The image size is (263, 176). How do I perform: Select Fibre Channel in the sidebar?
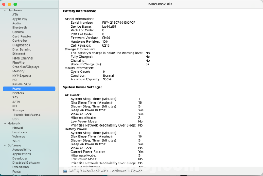[x=23, y=58]
